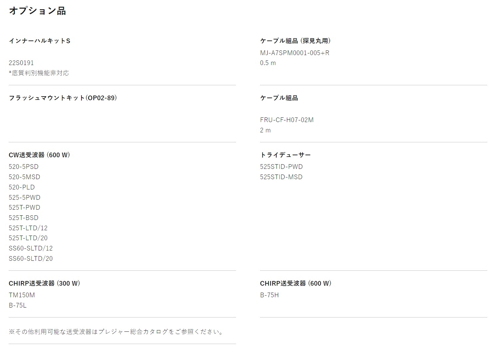Click the 525T-BSD model text
This screenshot has height=351, width=492.
pyautogui.click(x=24, y=218)
